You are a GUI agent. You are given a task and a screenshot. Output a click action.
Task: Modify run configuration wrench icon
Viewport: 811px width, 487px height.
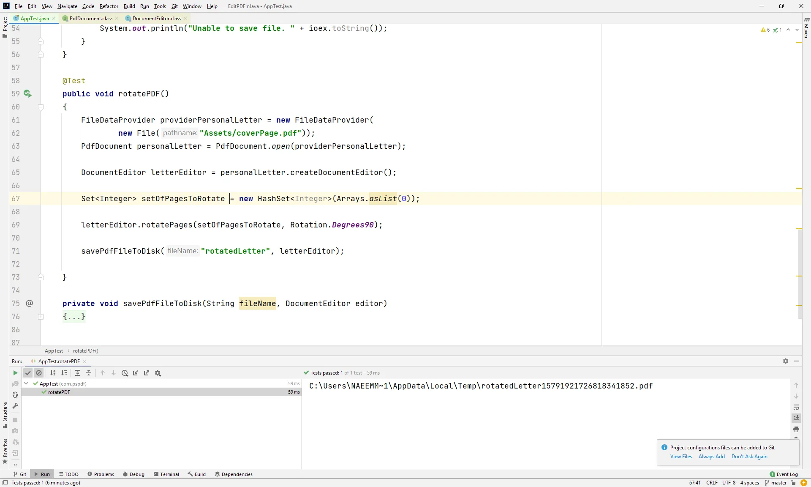click(x=15, y=406)
